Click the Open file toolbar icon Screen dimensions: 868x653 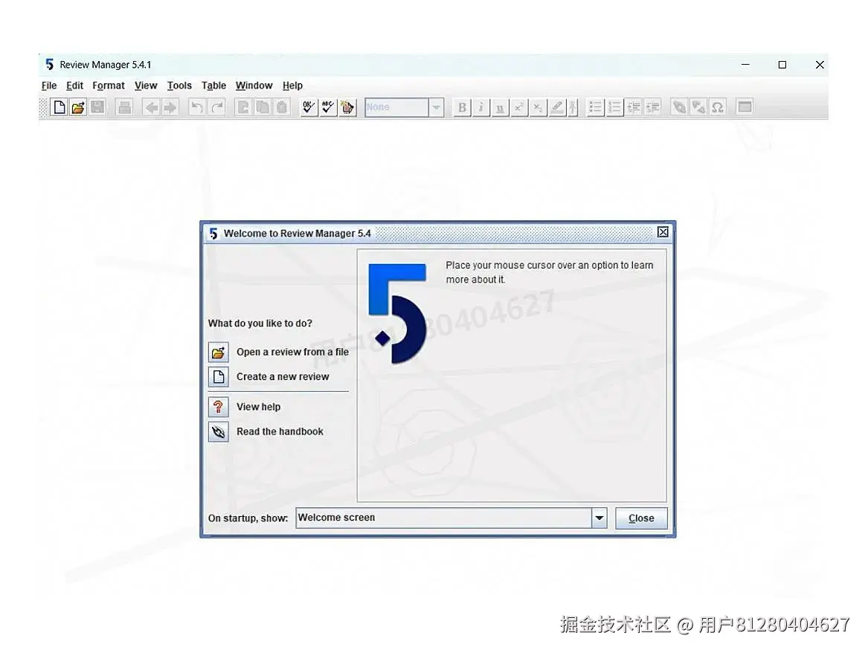pos(78,107)
